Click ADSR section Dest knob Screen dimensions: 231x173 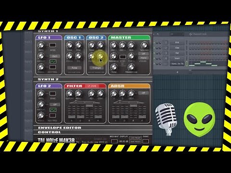[x=131, y=94]
